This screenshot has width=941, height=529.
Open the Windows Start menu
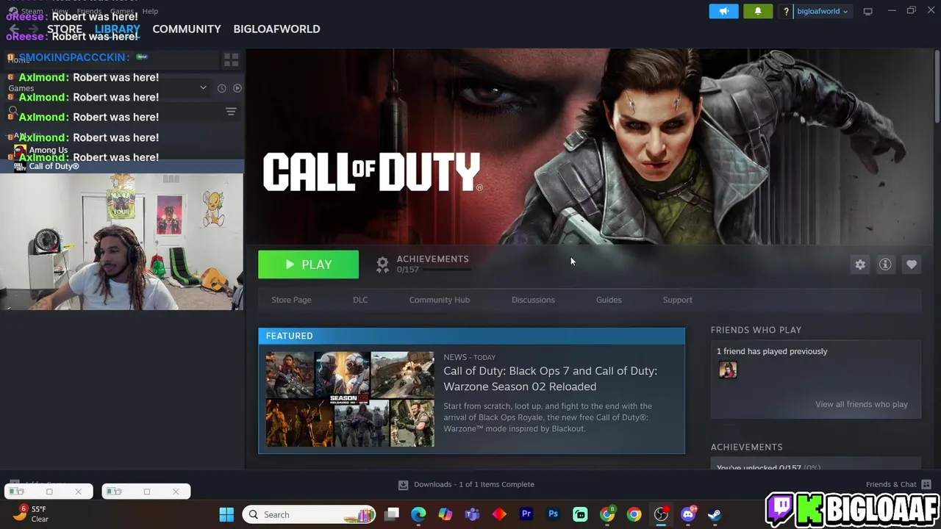[226, 514]
